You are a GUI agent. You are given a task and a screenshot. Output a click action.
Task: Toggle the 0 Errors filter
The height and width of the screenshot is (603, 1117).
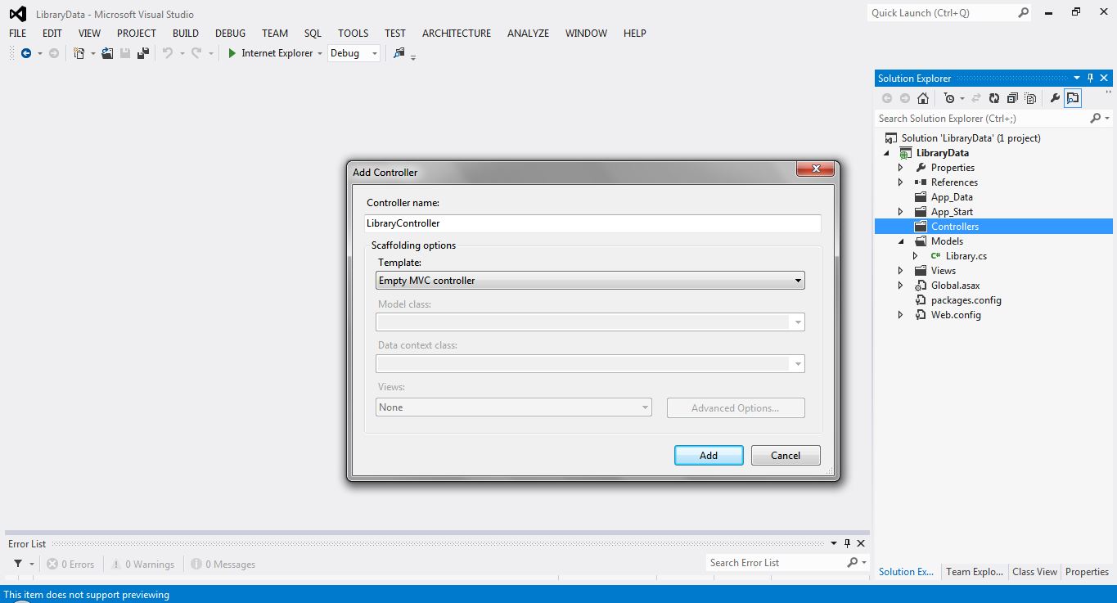coord(70,564)
